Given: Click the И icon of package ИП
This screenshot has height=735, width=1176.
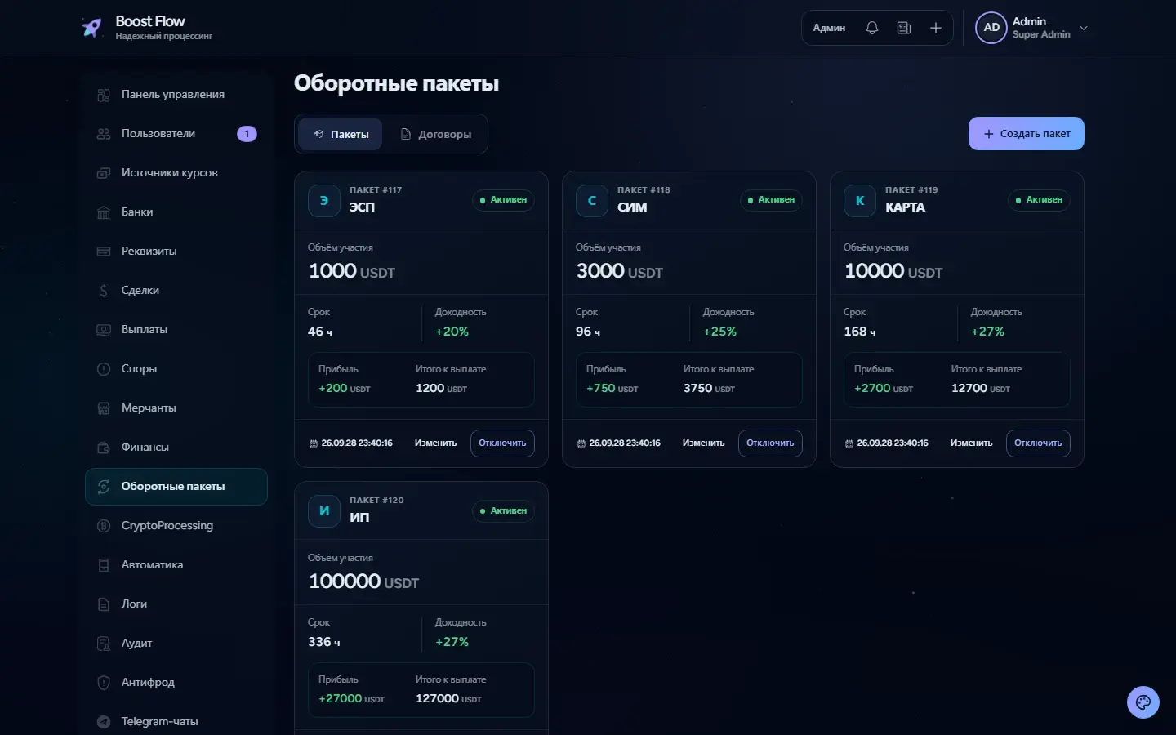Looking at the screenshot, I should point(324,510).
